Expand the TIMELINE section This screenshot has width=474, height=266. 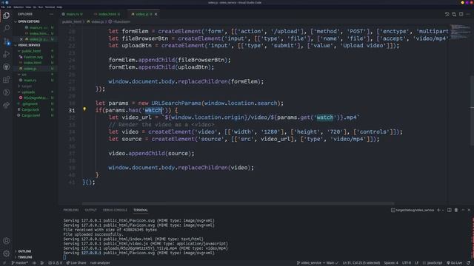(x=25, y=257)
